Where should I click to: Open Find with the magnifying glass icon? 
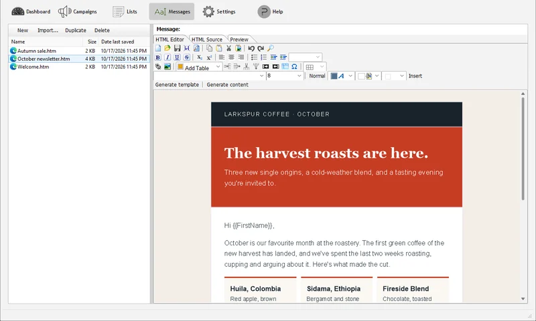(x=271, y=48)
